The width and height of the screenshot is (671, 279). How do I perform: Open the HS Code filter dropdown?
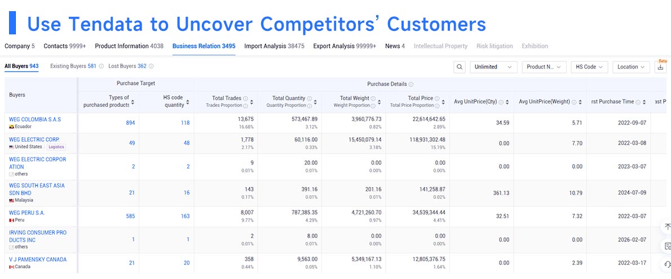589,67
